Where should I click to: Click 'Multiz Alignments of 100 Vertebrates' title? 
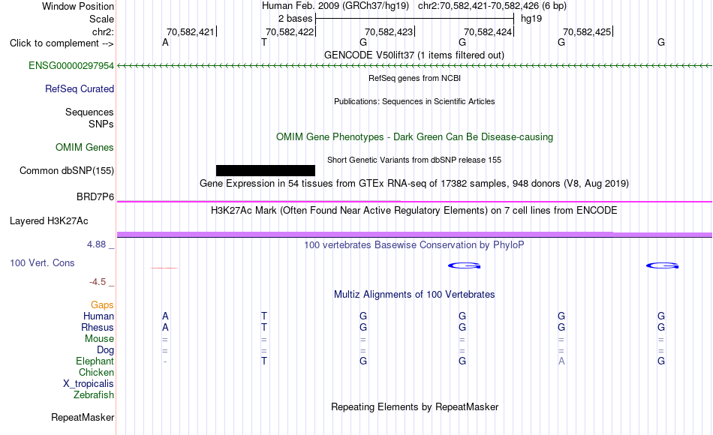(414, 295)
